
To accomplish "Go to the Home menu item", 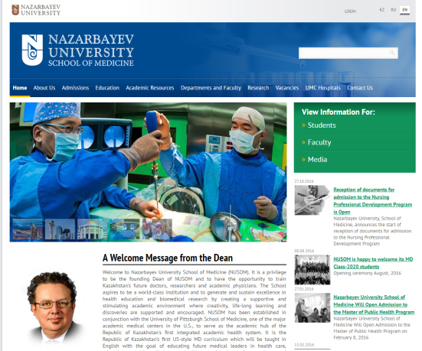I will click(x=20, y=88).
